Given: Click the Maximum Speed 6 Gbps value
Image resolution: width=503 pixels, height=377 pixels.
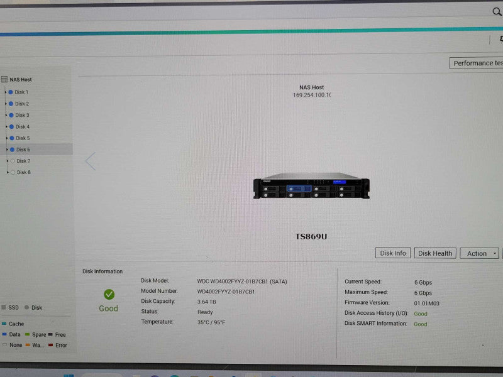Looking at the screenshot, I should [x=423, y=293].
